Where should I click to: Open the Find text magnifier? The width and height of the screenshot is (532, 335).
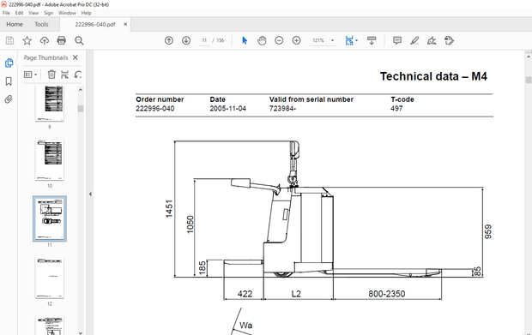(x=79, y=40)
